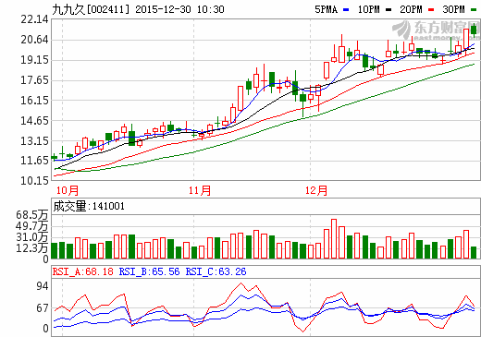Click the 20PM legend label
The width and height of the screenshot is (481, 337).
tap(411, 9)
